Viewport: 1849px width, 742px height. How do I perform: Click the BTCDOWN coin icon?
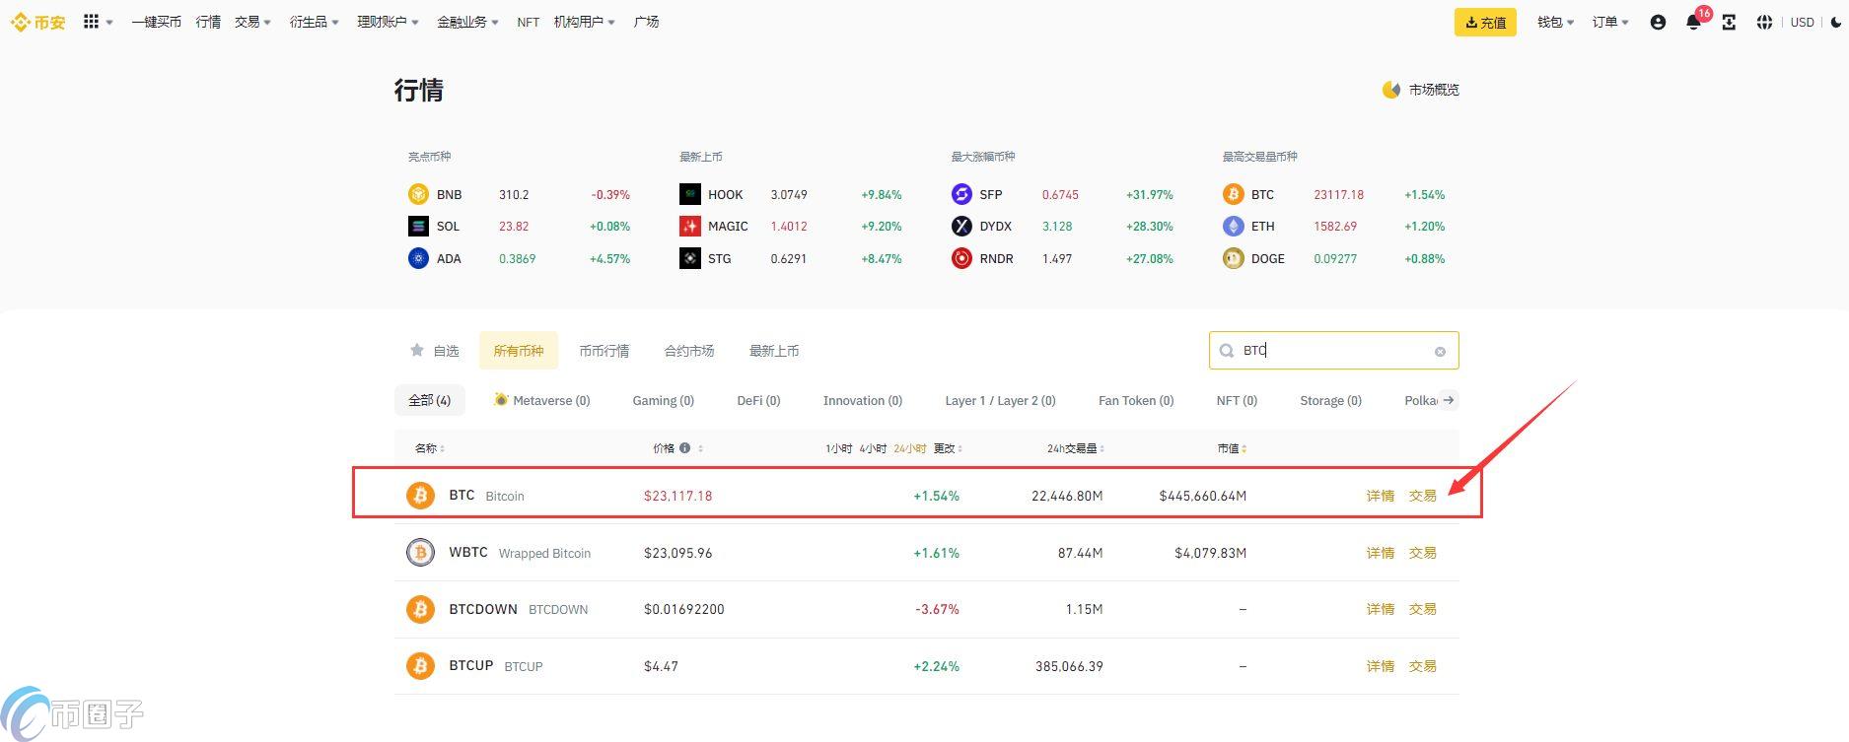click(x=420, y=609)
